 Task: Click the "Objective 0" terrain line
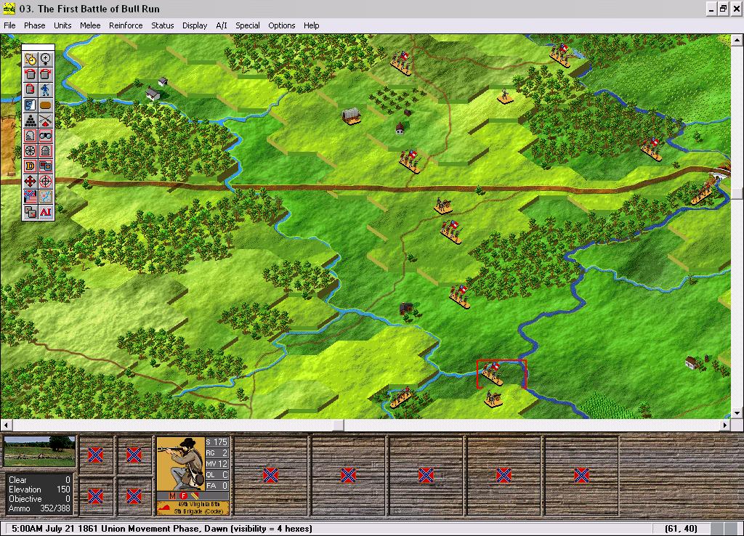[x=39, y=499]
